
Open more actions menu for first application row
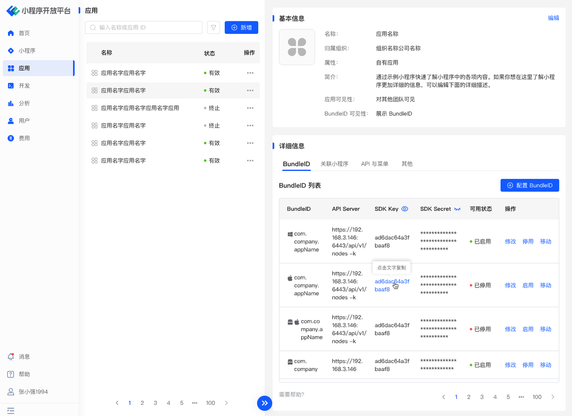250,73
